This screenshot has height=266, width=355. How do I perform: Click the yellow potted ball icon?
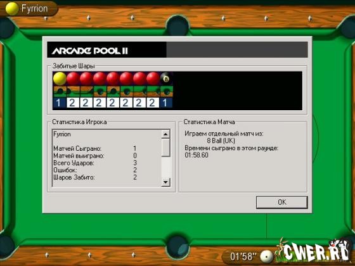point(60,79)
